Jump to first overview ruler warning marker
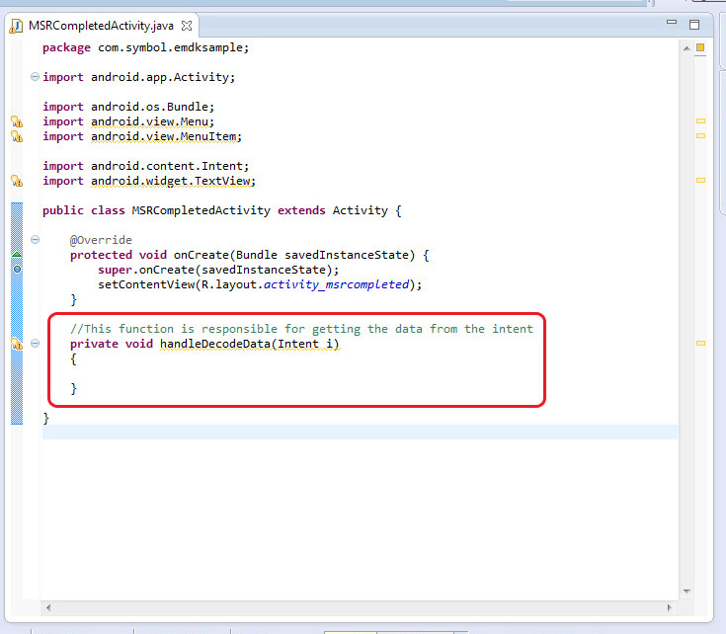The width and height of the screenshot is (726, 634). click(x=700, y=120)
